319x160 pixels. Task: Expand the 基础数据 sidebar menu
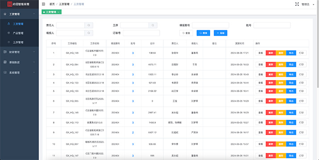[x=19, y=62]
